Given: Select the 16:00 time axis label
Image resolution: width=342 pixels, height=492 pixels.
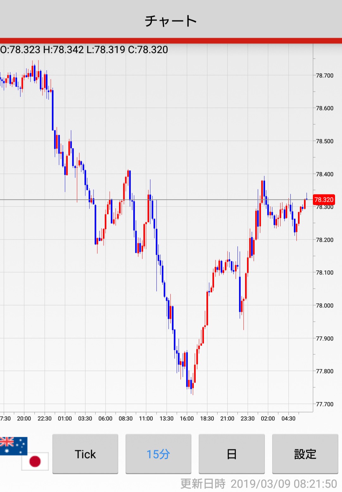Looking at the screenshot, I should pyautogui.click(x=187, y=418).
